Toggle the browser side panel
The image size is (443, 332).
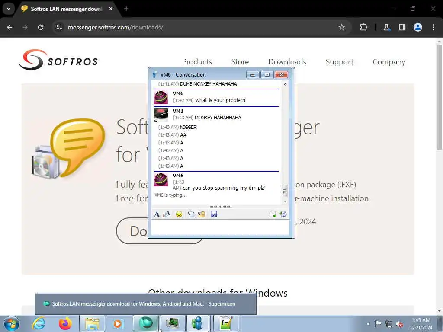tap(402, 27)
